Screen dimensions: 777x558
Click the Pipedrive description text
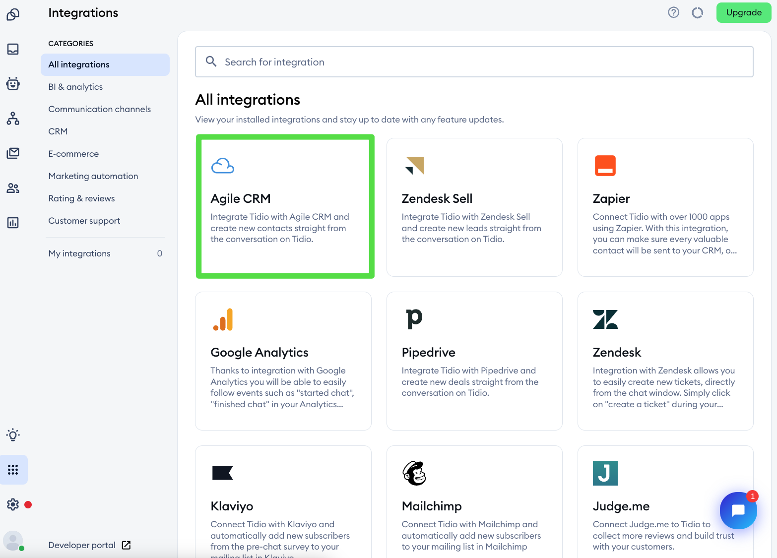coord(470,382)
